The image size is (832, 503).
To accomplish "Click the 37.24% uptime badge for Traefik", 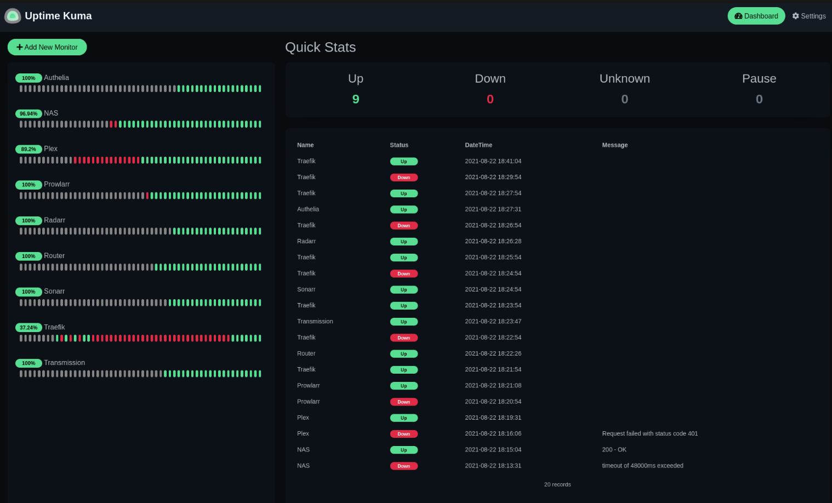I will point(29,328).
